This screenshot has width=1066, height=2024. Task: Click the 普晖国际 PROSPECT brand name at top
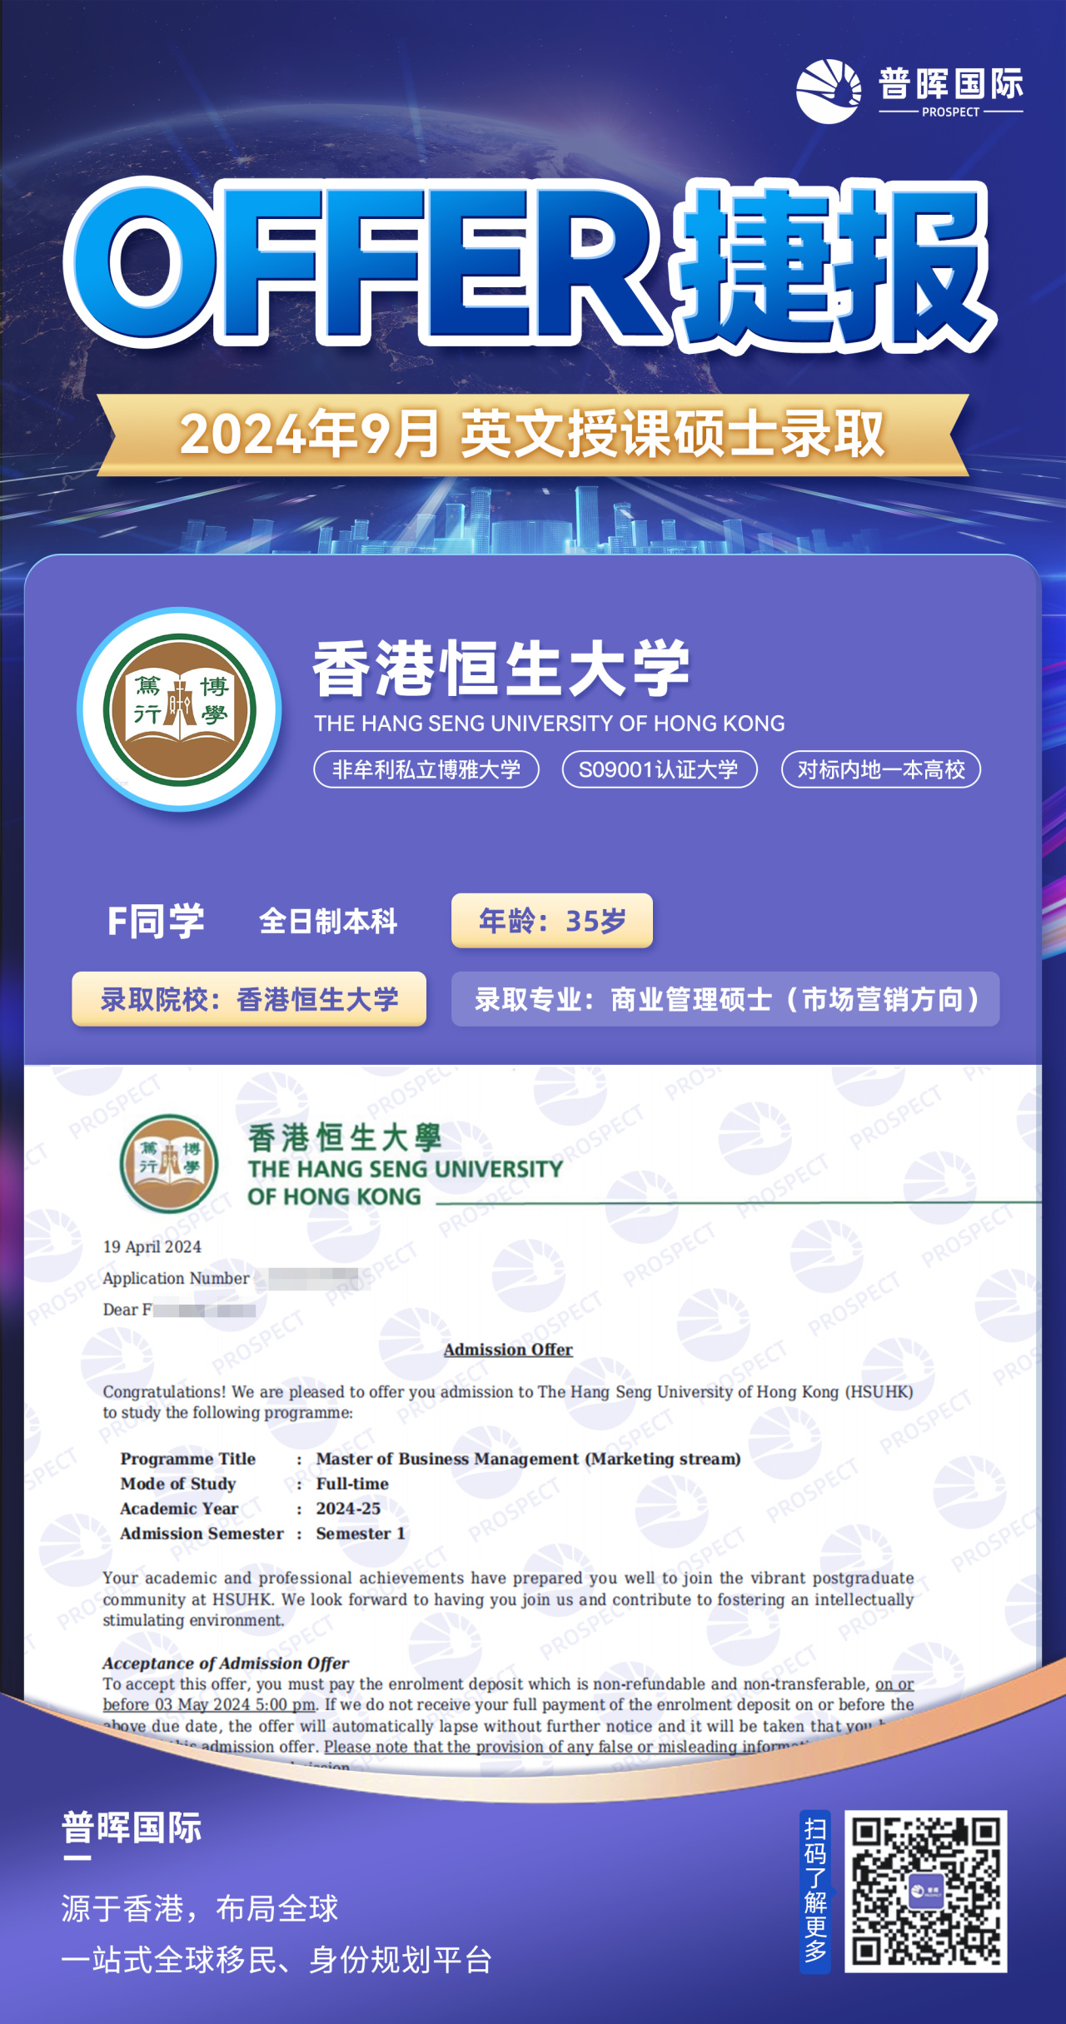pyautogui.click(x=951, y=92)
